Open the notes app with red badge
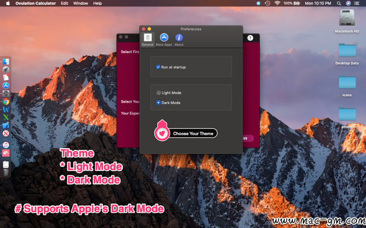 [6, 78]
